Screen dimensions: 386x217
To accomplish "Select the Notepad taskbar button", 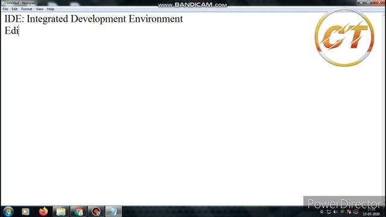I will 113,212.
